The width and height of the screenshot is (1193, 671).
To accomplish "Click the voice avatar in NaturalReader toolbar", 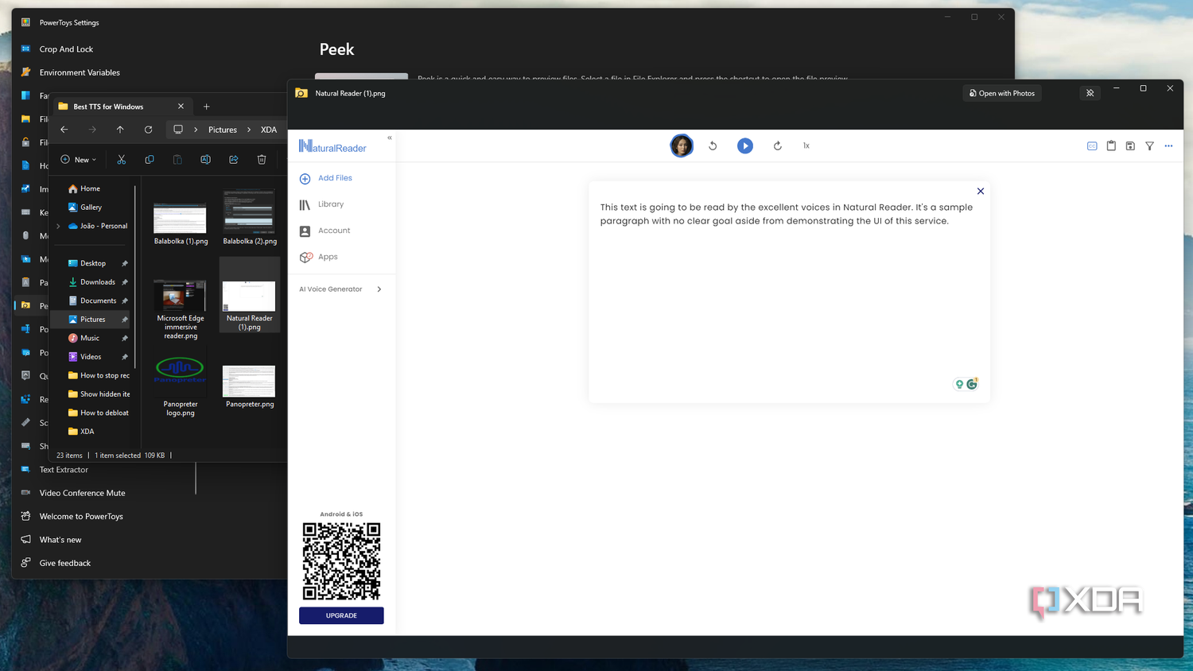I will point(682,145).
